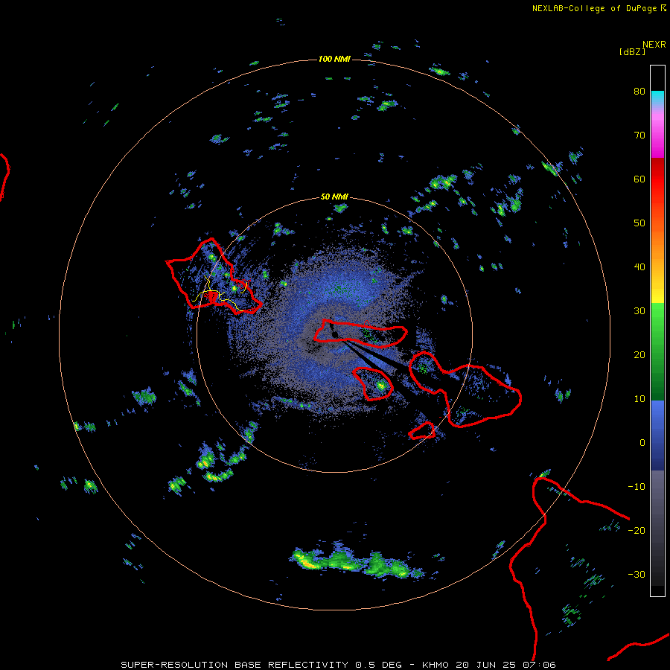The width and height of the screenshot is (670, 670).
Task: Select the [dBZ] units label
Action: point(632,51)
